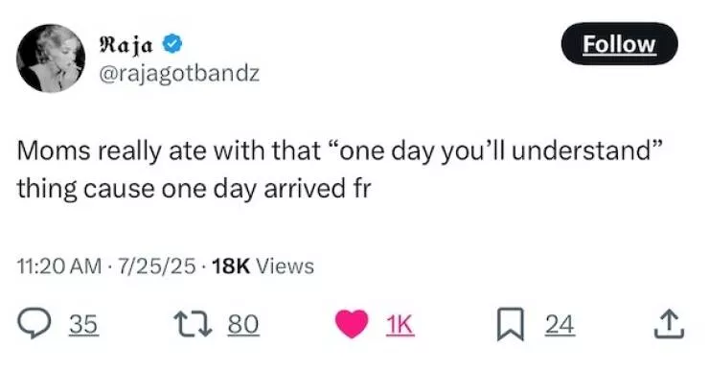The width and height of the screenshot is (709, 370).
Task: Open the Raja display name
Action: click(x=126, y=44)
